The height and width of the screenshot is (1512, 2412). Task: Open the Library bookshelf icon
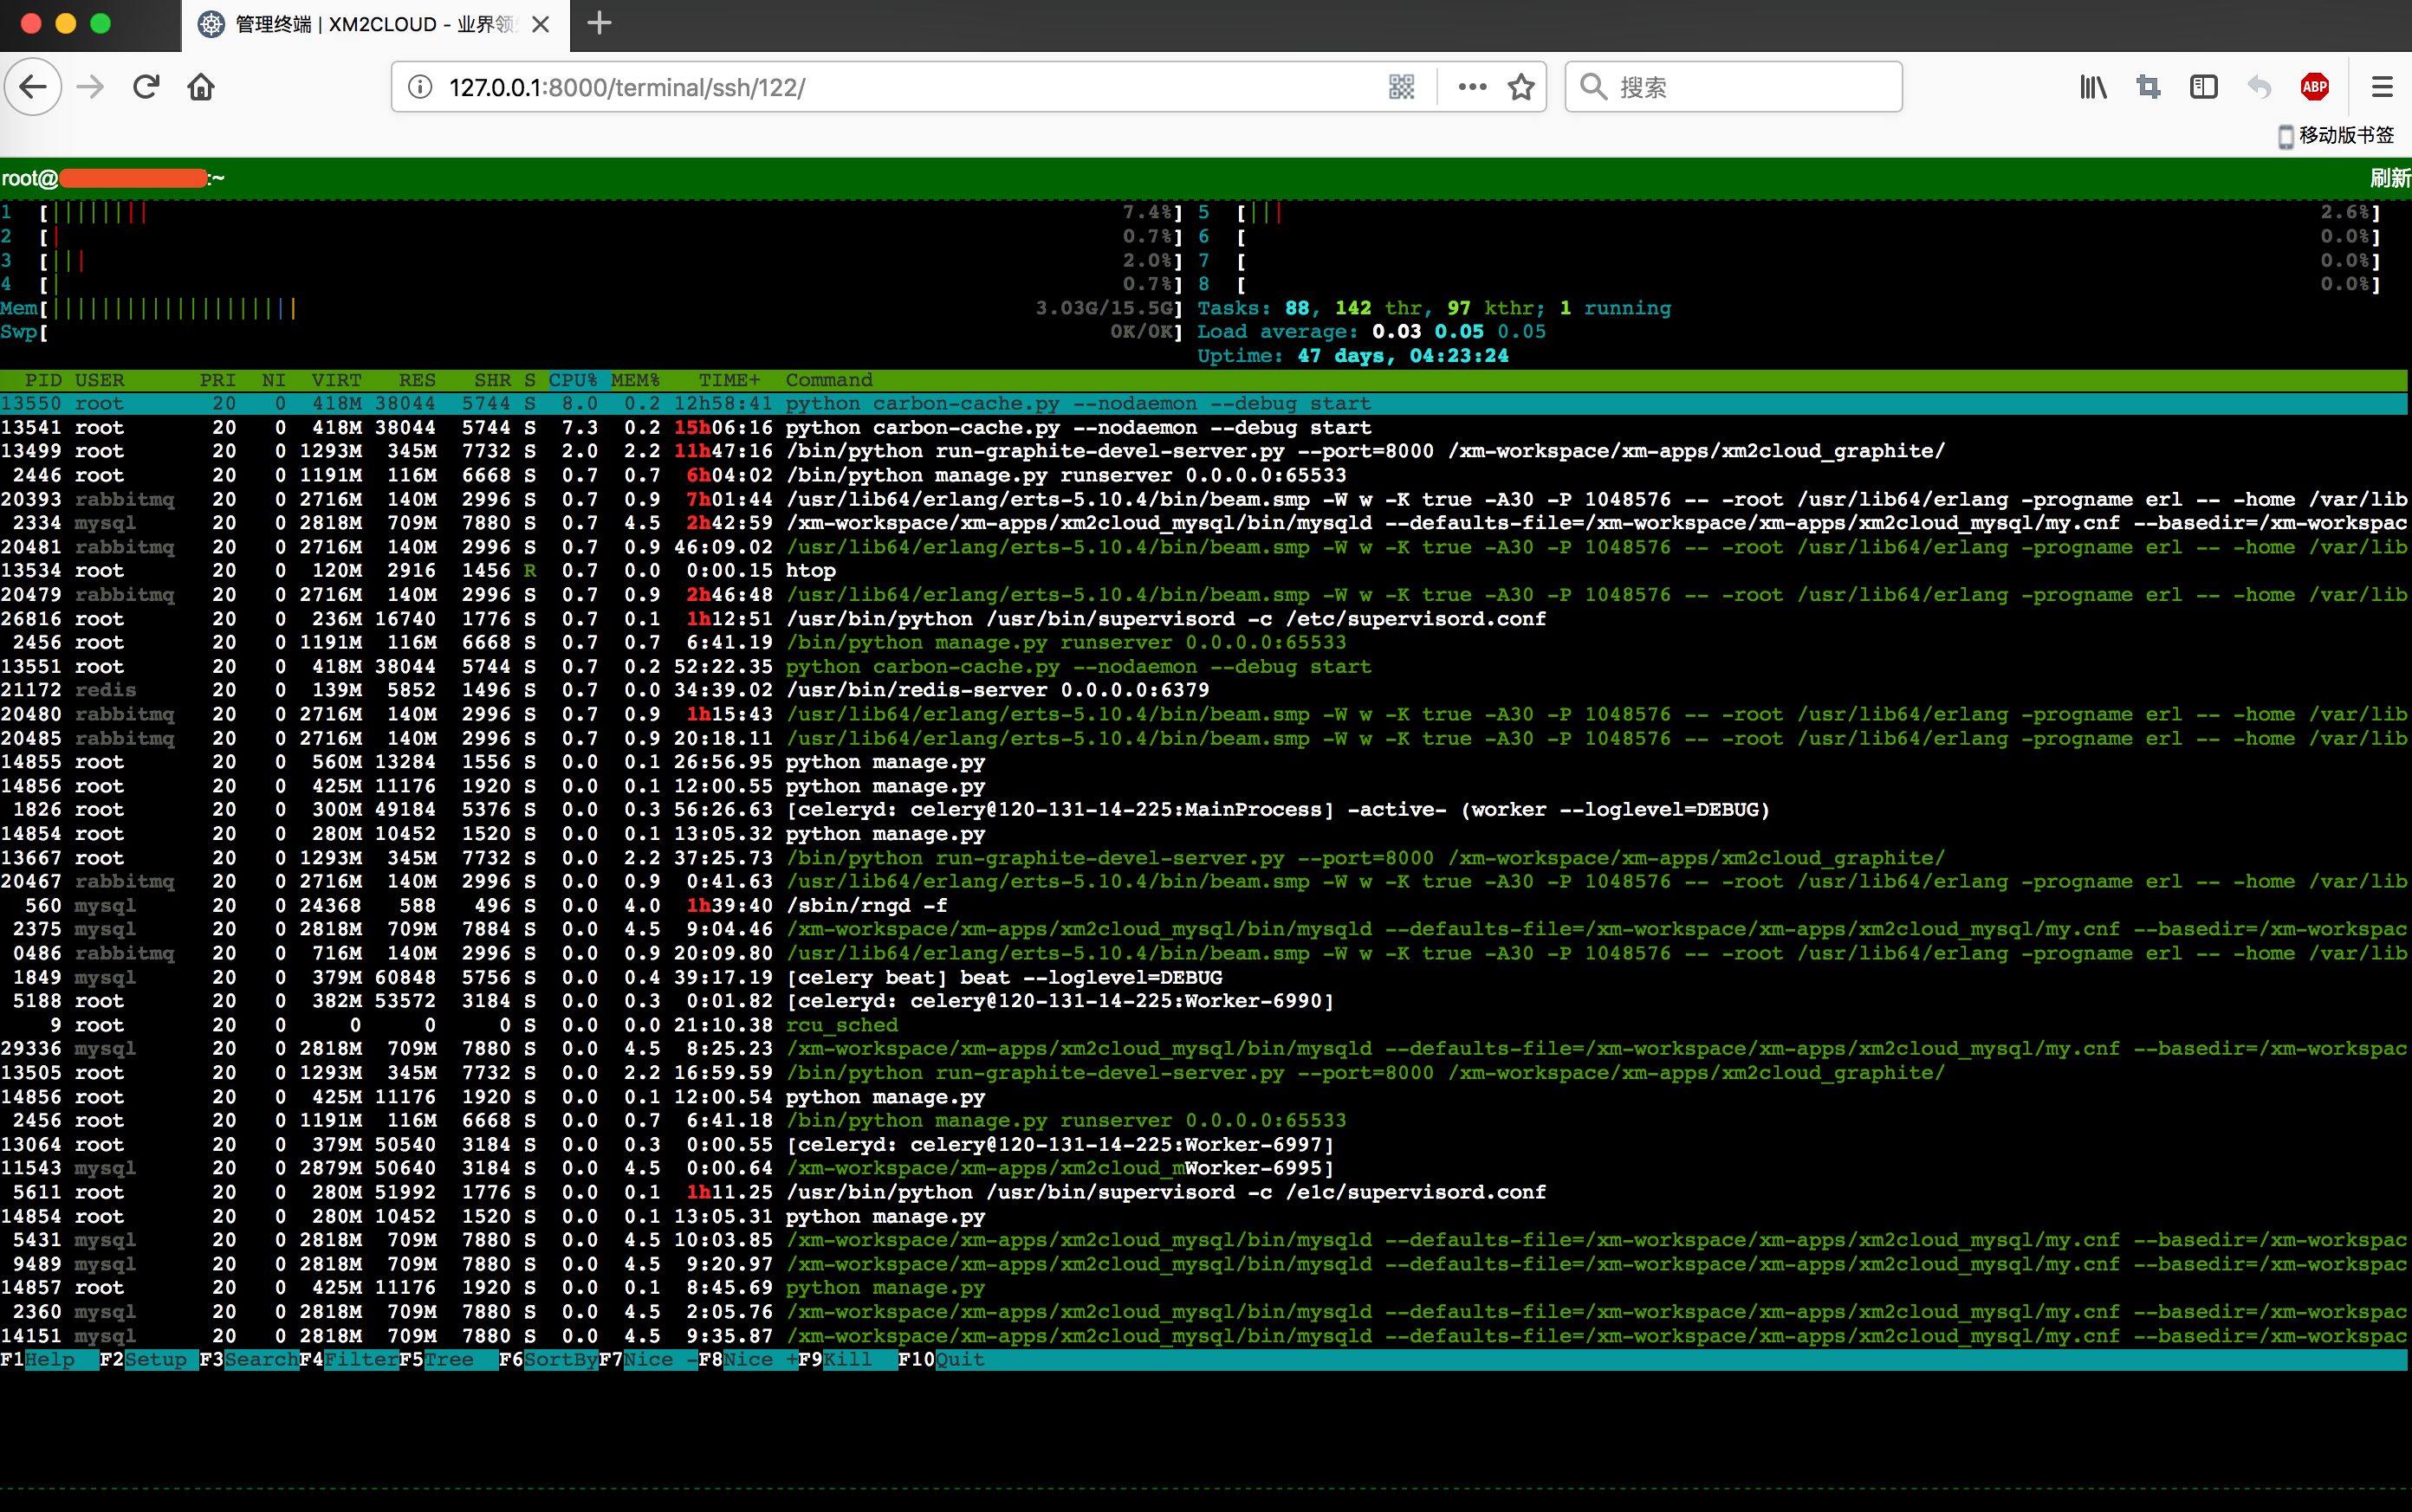2093,87
